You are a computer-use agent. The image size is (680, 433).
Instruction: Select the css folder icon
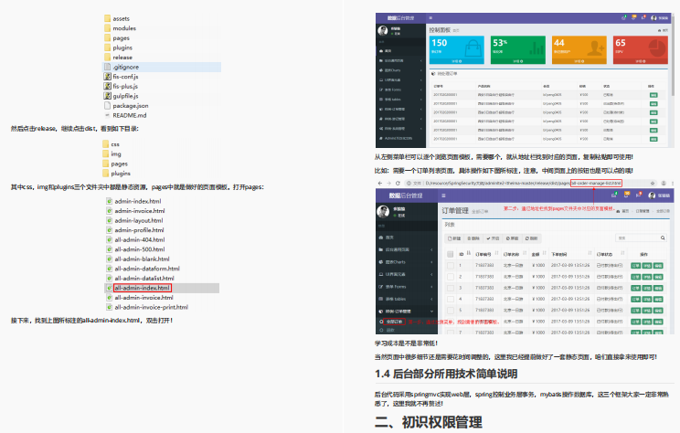(x=105, y=144)
